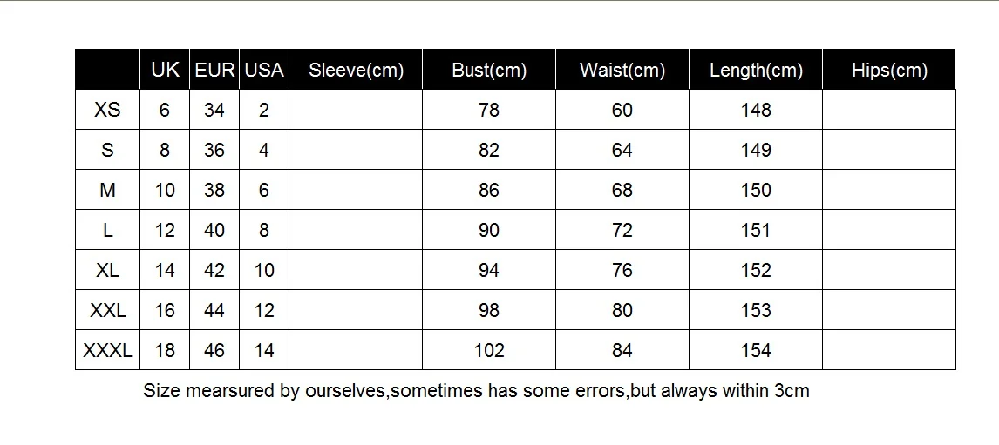Click the Bust(cm) column header

(x=489, y=71)
